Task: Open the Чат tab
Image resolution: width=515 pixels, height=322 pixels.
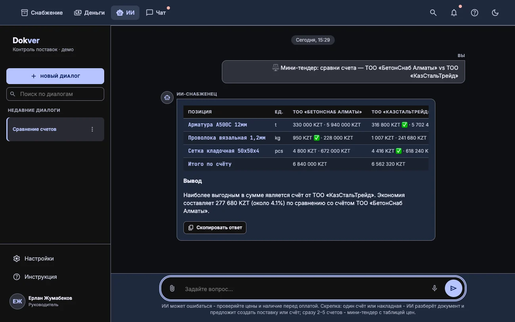Action: pyautogui.click(x=156, y=13)
